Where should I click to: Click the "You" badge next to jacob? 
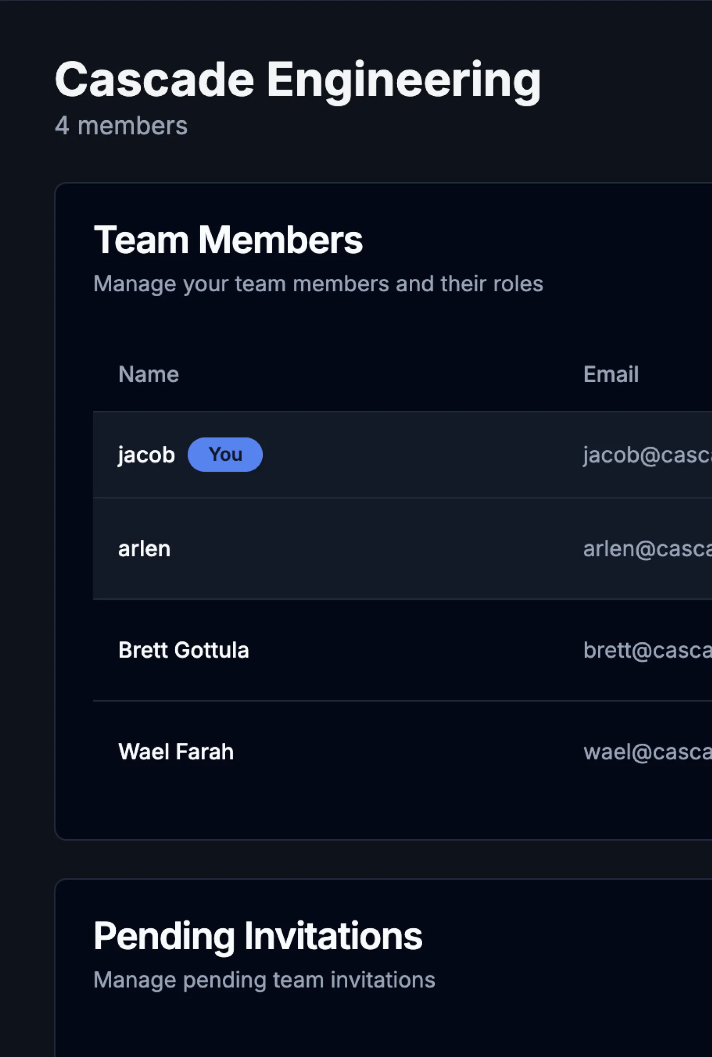coord(225,454)
